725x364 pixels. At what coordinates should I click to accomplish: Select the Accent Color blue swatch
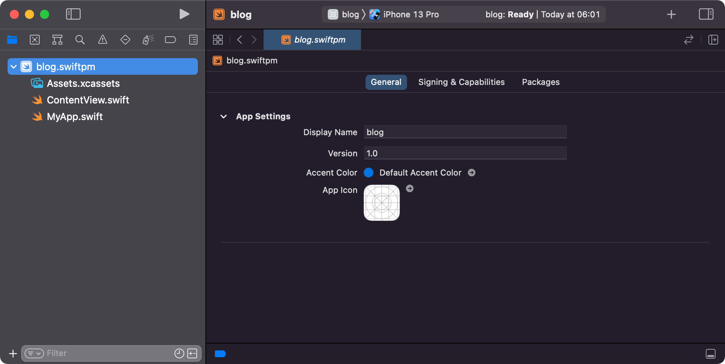(x=369, y=173)
